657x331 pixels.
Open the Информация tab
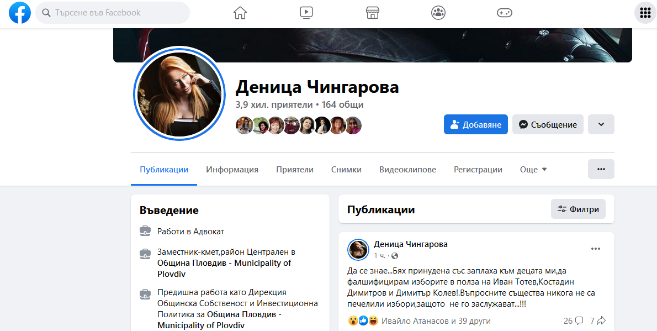tap(232, 170)
